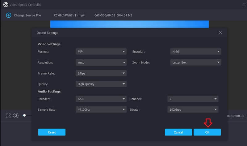Click the Cancel button
Screen dimensions: 247x146
(178, 132)
